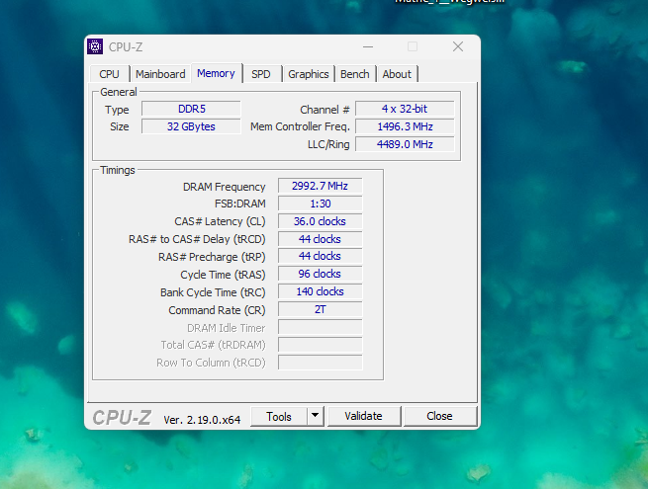Image resolution: width=648 pixels, height=489 pixels.
Task: Open the Mainboard tab
Action: [x=160, y=74]
